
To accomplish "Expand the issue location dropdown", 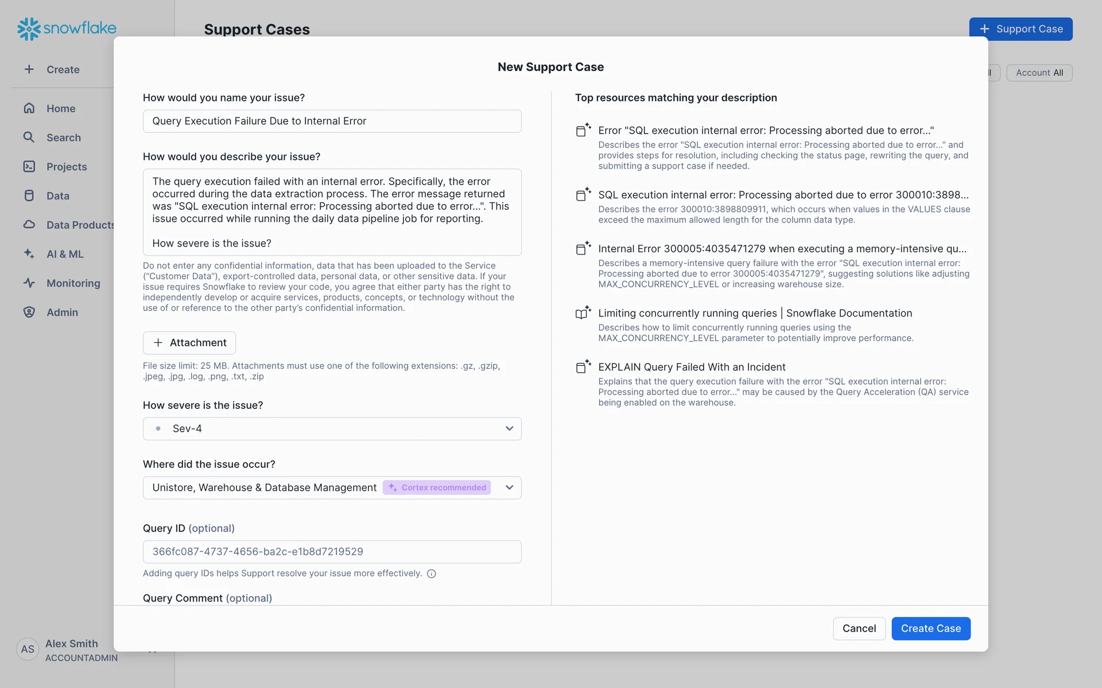I will (x=509, y=488).
